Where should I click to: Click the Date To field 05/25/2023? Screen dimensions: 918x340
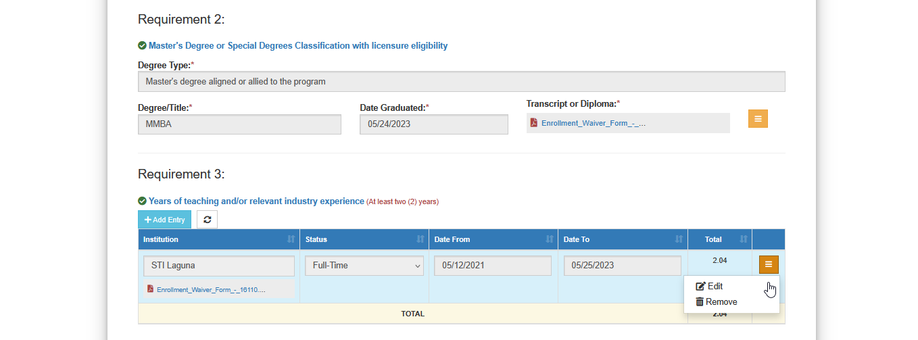(623, 266)
